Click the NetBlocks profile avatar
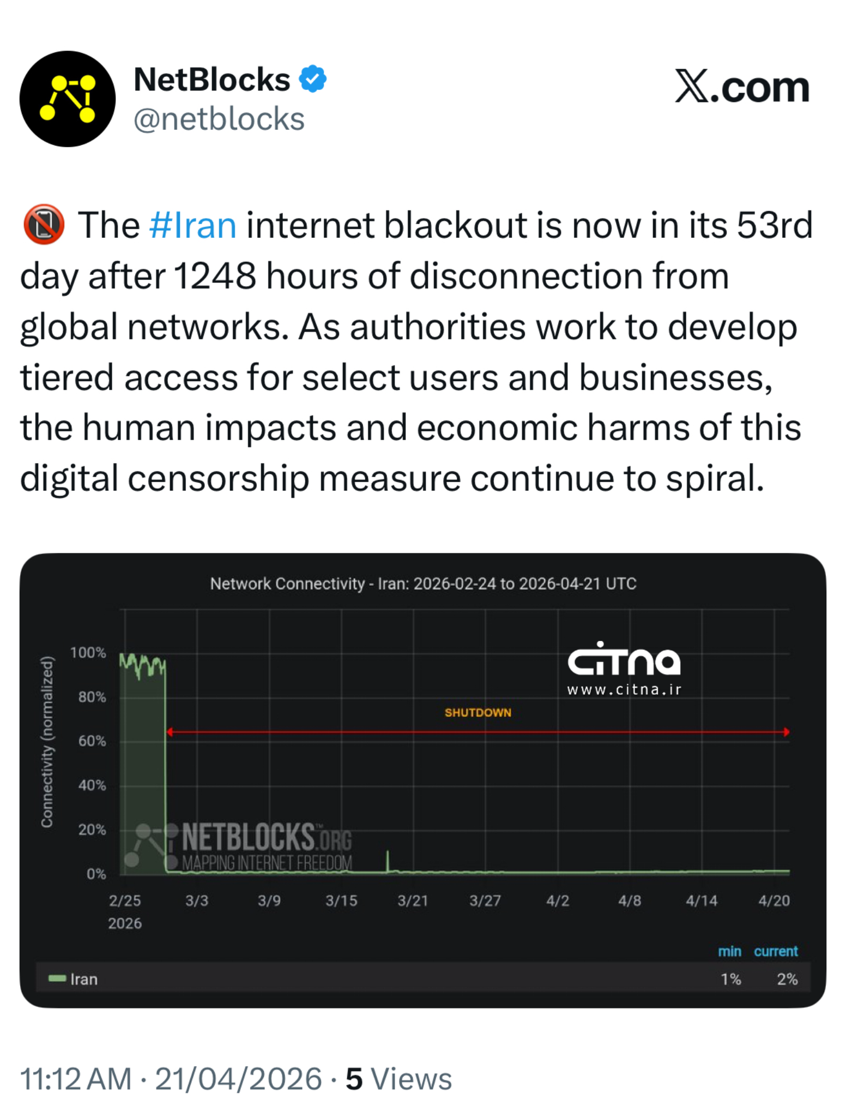Viewport: 846px width, 1117px height. [68, 99]
